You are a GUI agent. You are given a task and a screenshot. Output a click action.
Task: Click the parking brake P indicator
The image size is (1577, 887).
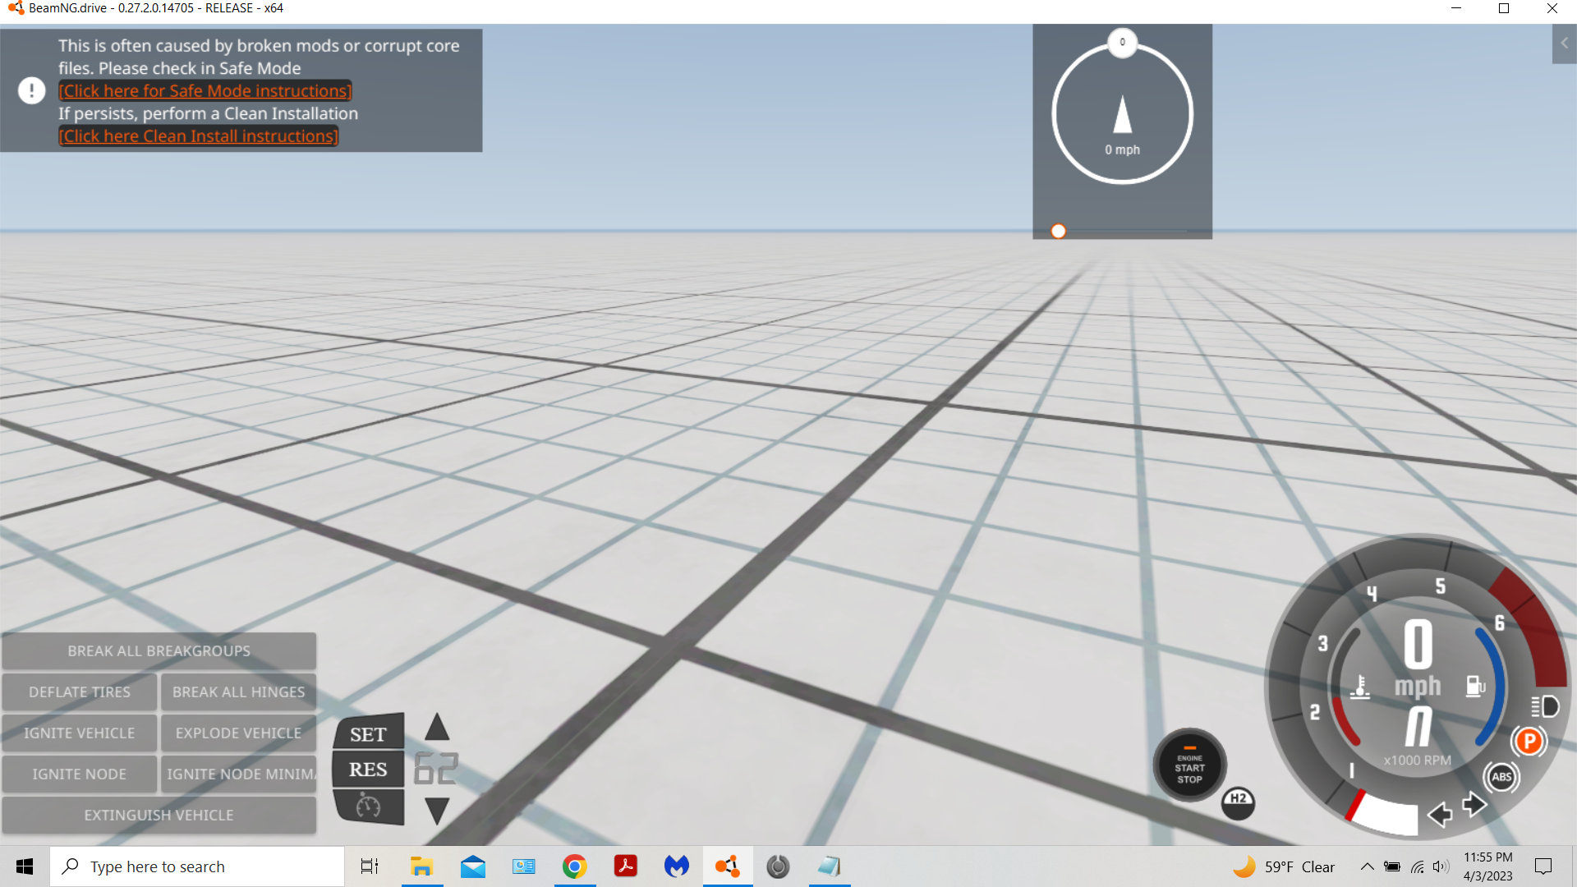click(1529, 742)
